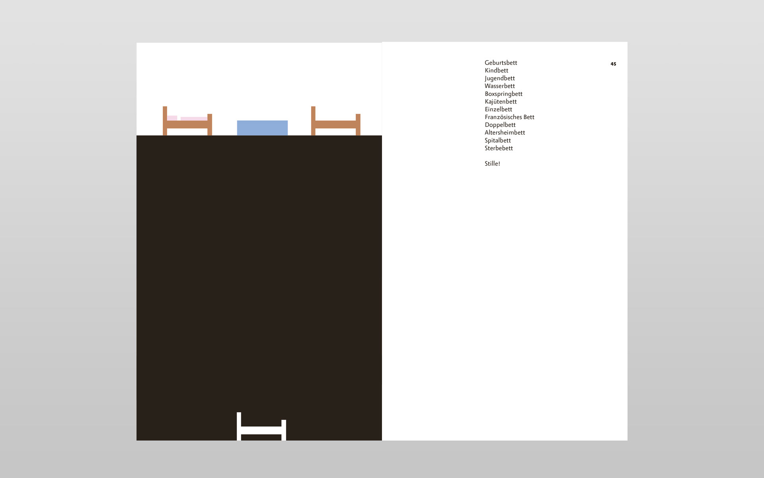This screenshot has height=478, width=764.
Task: Click the white bed outline at bottom
Action: tap(261, 430)
